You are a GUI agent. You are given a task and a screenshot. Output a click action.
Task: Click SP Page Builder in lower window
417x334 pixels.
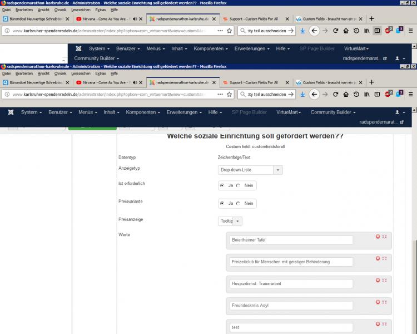tap(249, 112)
